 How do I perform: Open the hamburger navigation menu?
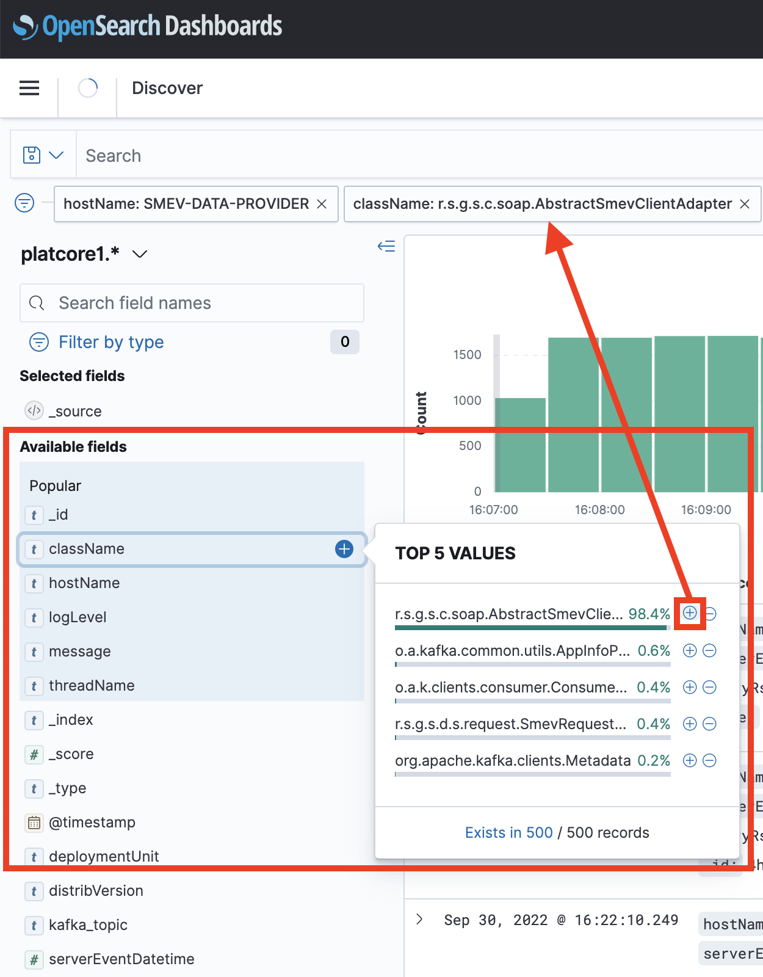coord(29,88)
